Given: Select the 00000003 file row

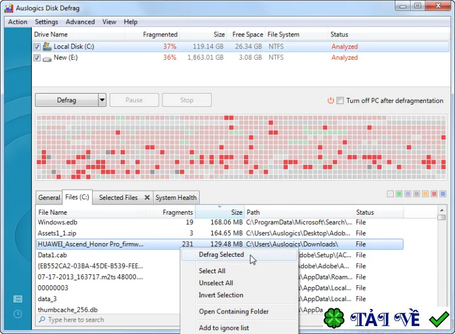Looking at the screenshot, I should point(108,288).
